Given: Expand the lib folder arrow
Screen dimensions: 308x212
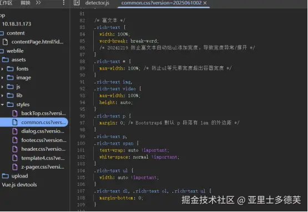Looking at the screenshot, I should click(2, 96).
